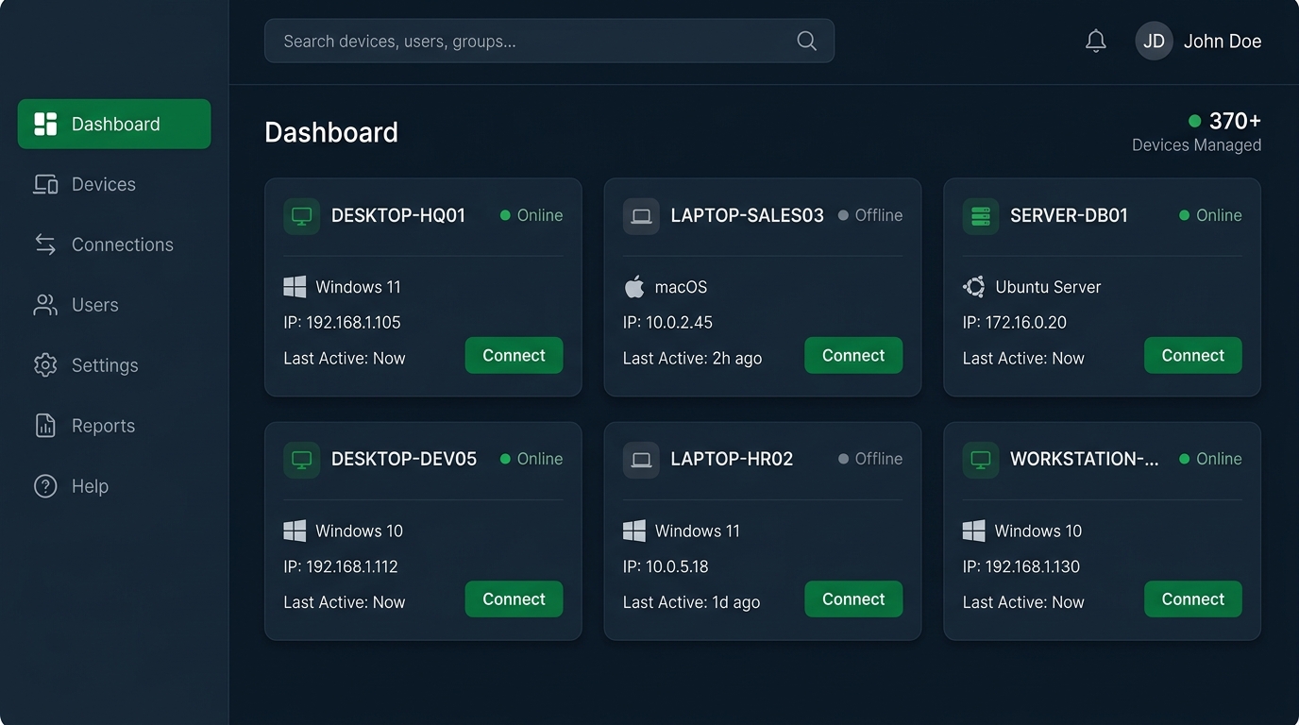
Task: Connect to LAPTOP-SALES03
Action: click(853, 355)
